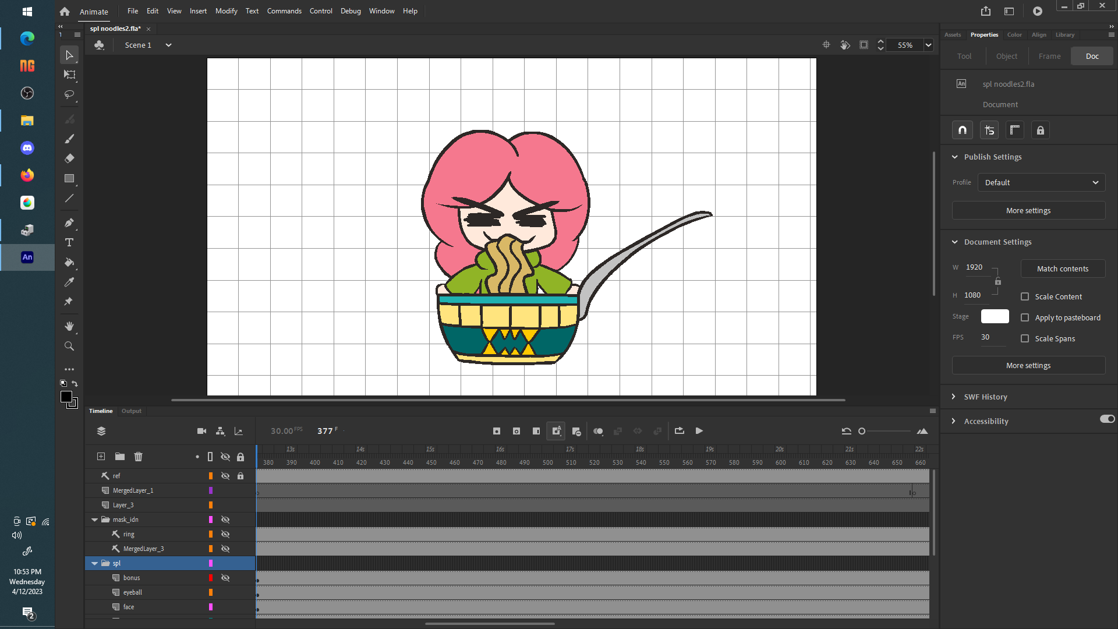Click the stage color white swatch
Screen dimensions: 1118x629
pyautogui.click(x=995, y=316)
